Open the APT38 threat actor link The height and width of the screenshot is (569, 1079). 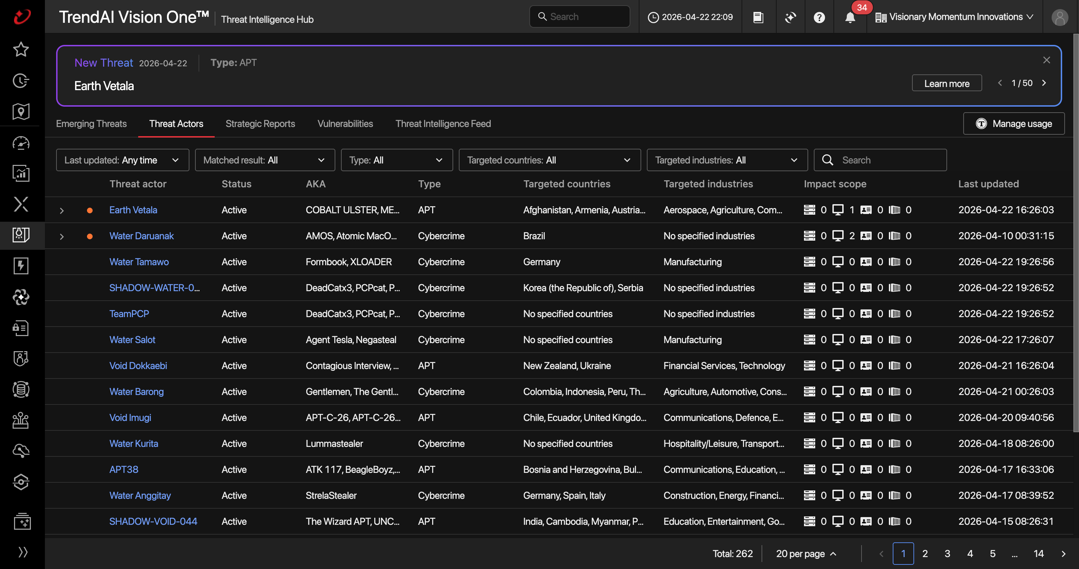(123, 470)
